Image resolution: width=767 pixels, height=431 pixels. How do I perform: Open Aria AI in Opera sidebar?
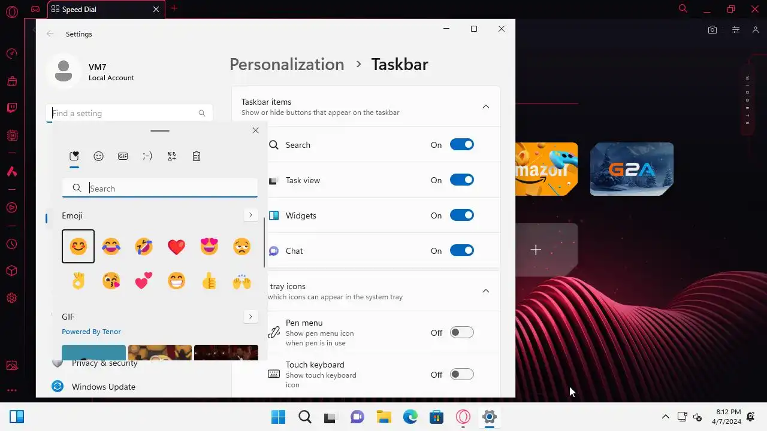pyautogui.click(x=11, y=171)
